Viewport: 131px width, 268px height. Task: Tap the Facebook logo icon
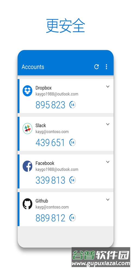(x=28, y=166)
